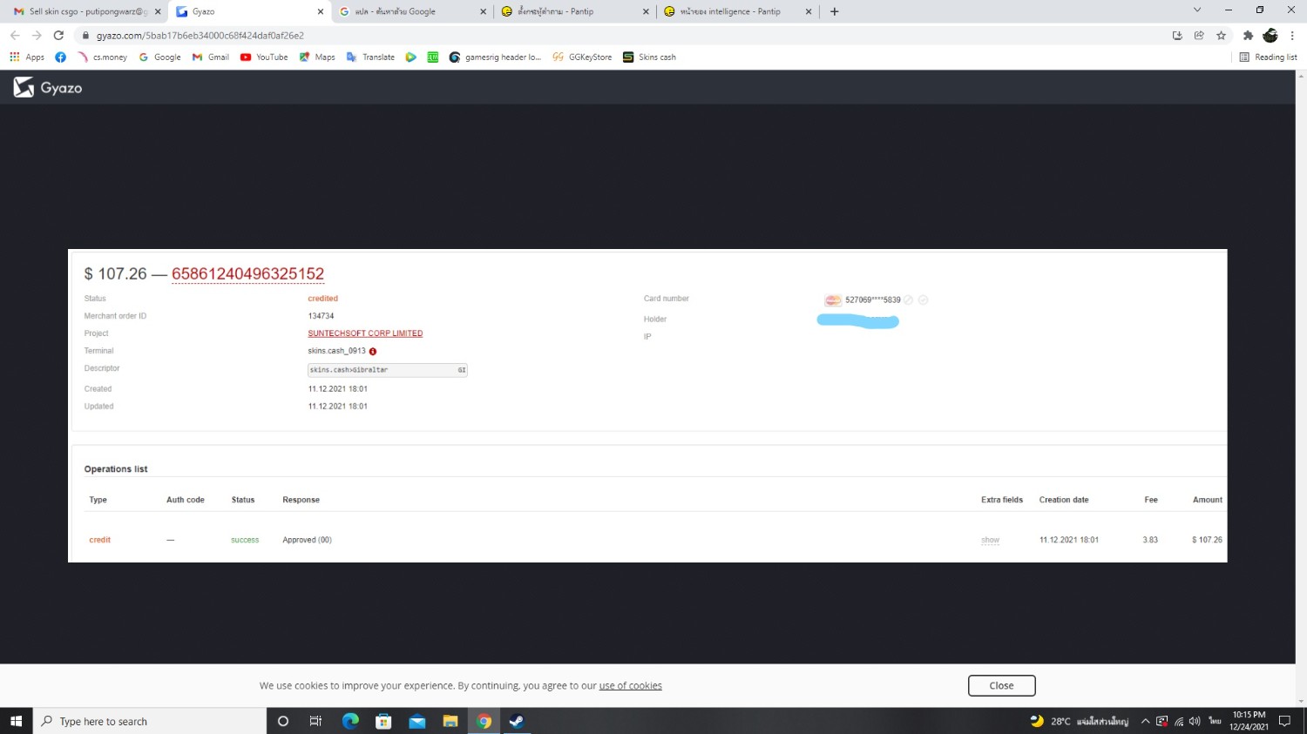Switch to the Steam taskbar app
Viewport: 1307px width, 734px height.
518,721
